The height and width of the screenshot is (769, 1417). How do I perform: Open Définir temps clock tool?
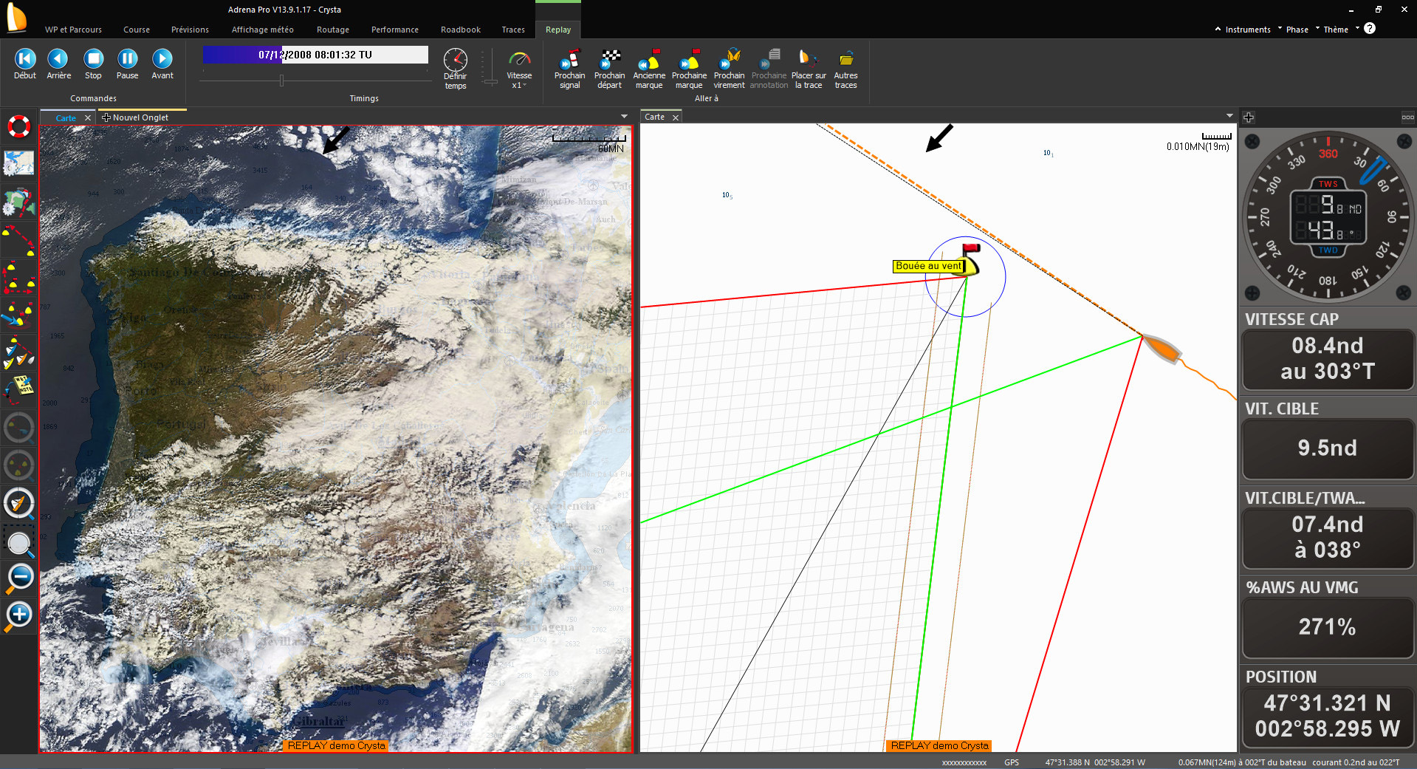pyautogui.click(x=456, y=69)
